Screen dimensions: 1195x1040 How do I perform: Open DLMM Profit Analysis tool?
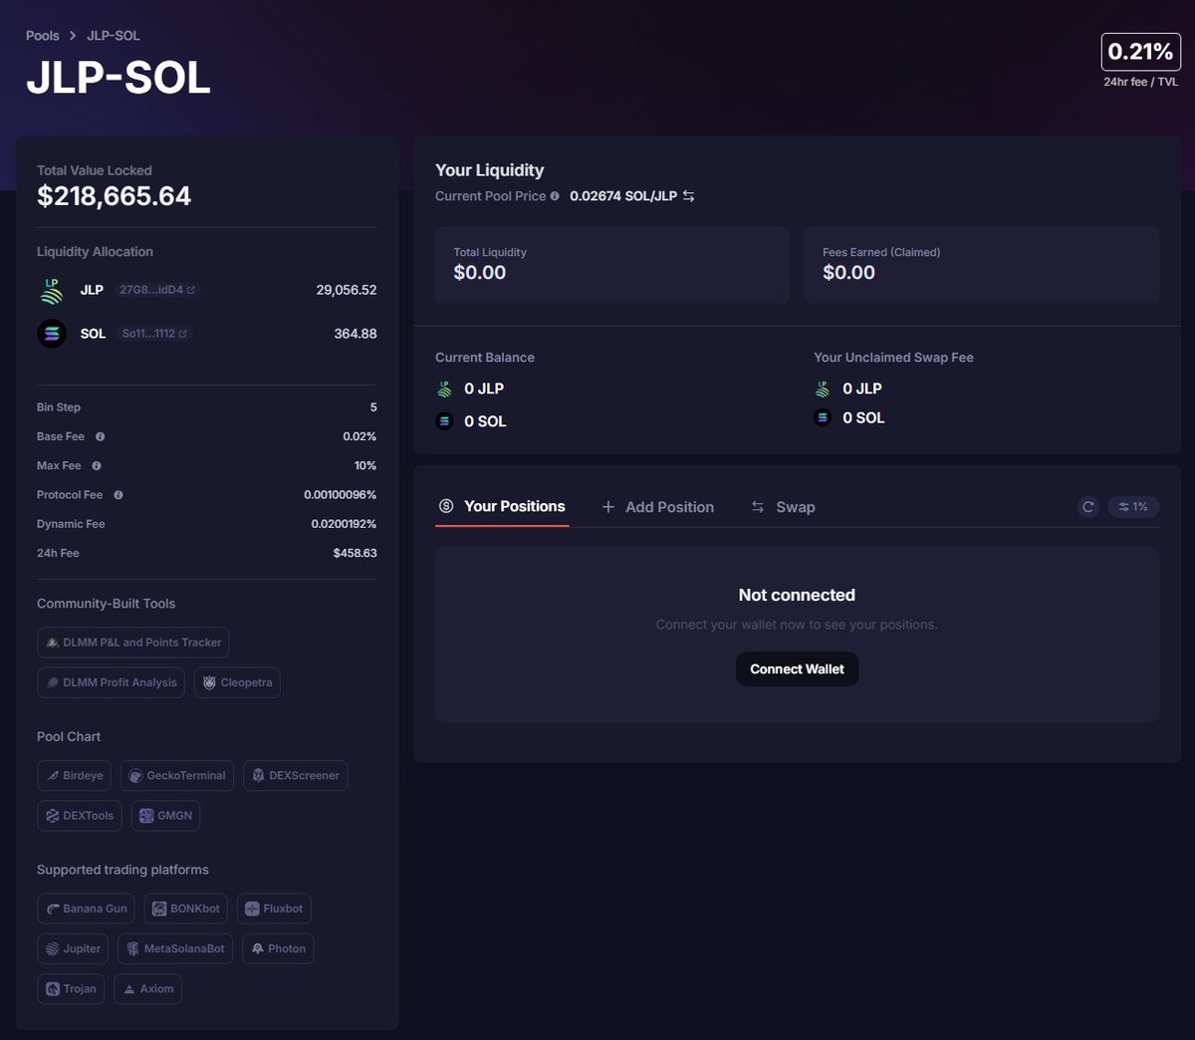111,682
